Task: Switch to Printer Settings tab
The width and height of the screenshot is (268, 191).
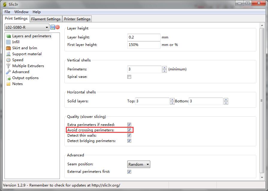Action: [x=77, y=19]
